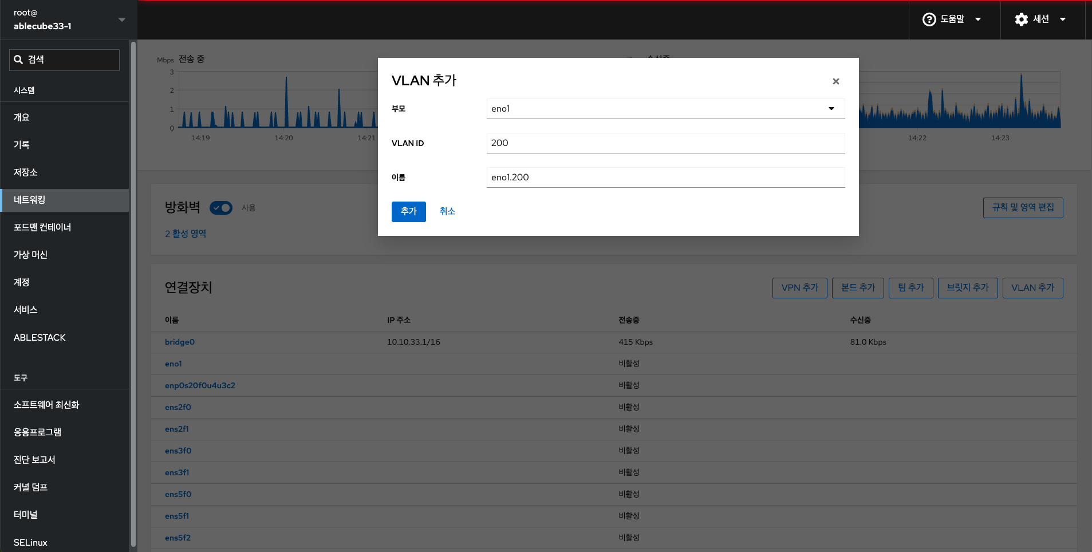Screen dimensions: 1092x552
Task: Go to Virtual Machines in sidebar
Action: (30, 255)
